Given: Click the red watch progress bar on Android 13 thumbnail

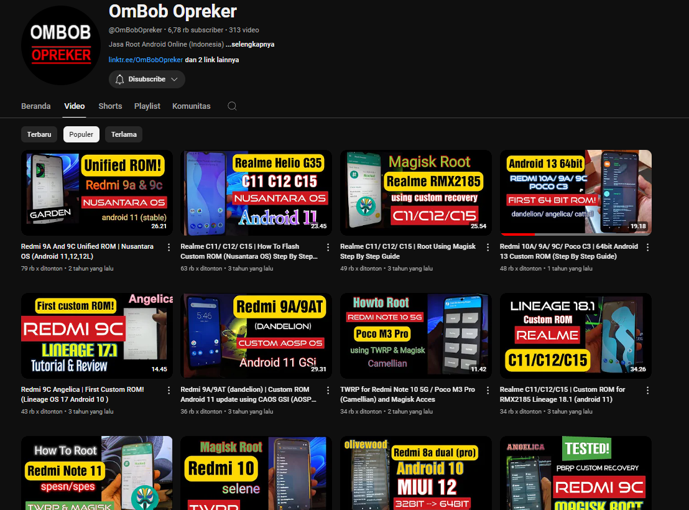Looking at the screenshot, I should (517, 234).
